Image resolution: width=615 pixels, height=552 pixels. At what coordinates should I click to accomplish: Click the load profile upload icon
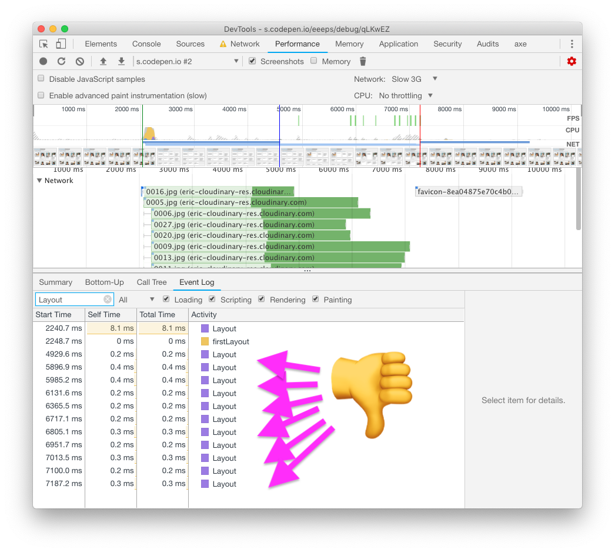pyautogui.click(x=103, y=61)
